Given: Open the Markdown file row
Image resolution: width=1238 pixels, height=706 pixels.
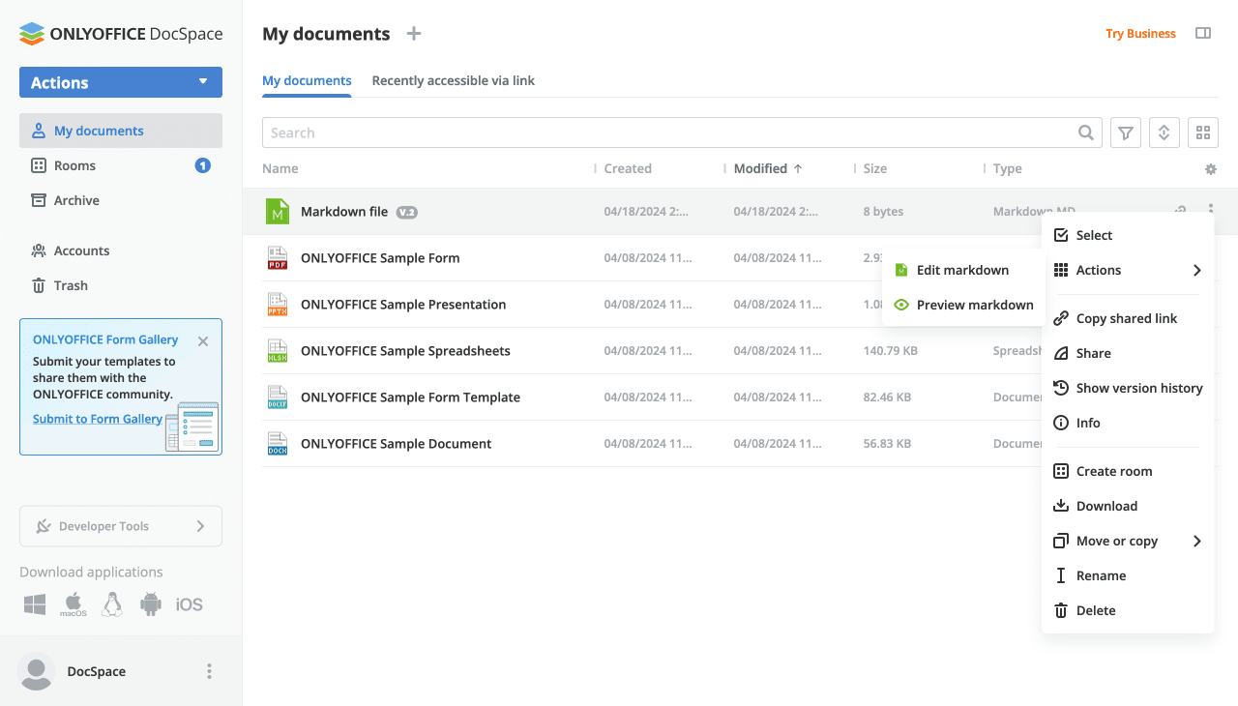Looking at the screenshot, I should pos(344,212).
